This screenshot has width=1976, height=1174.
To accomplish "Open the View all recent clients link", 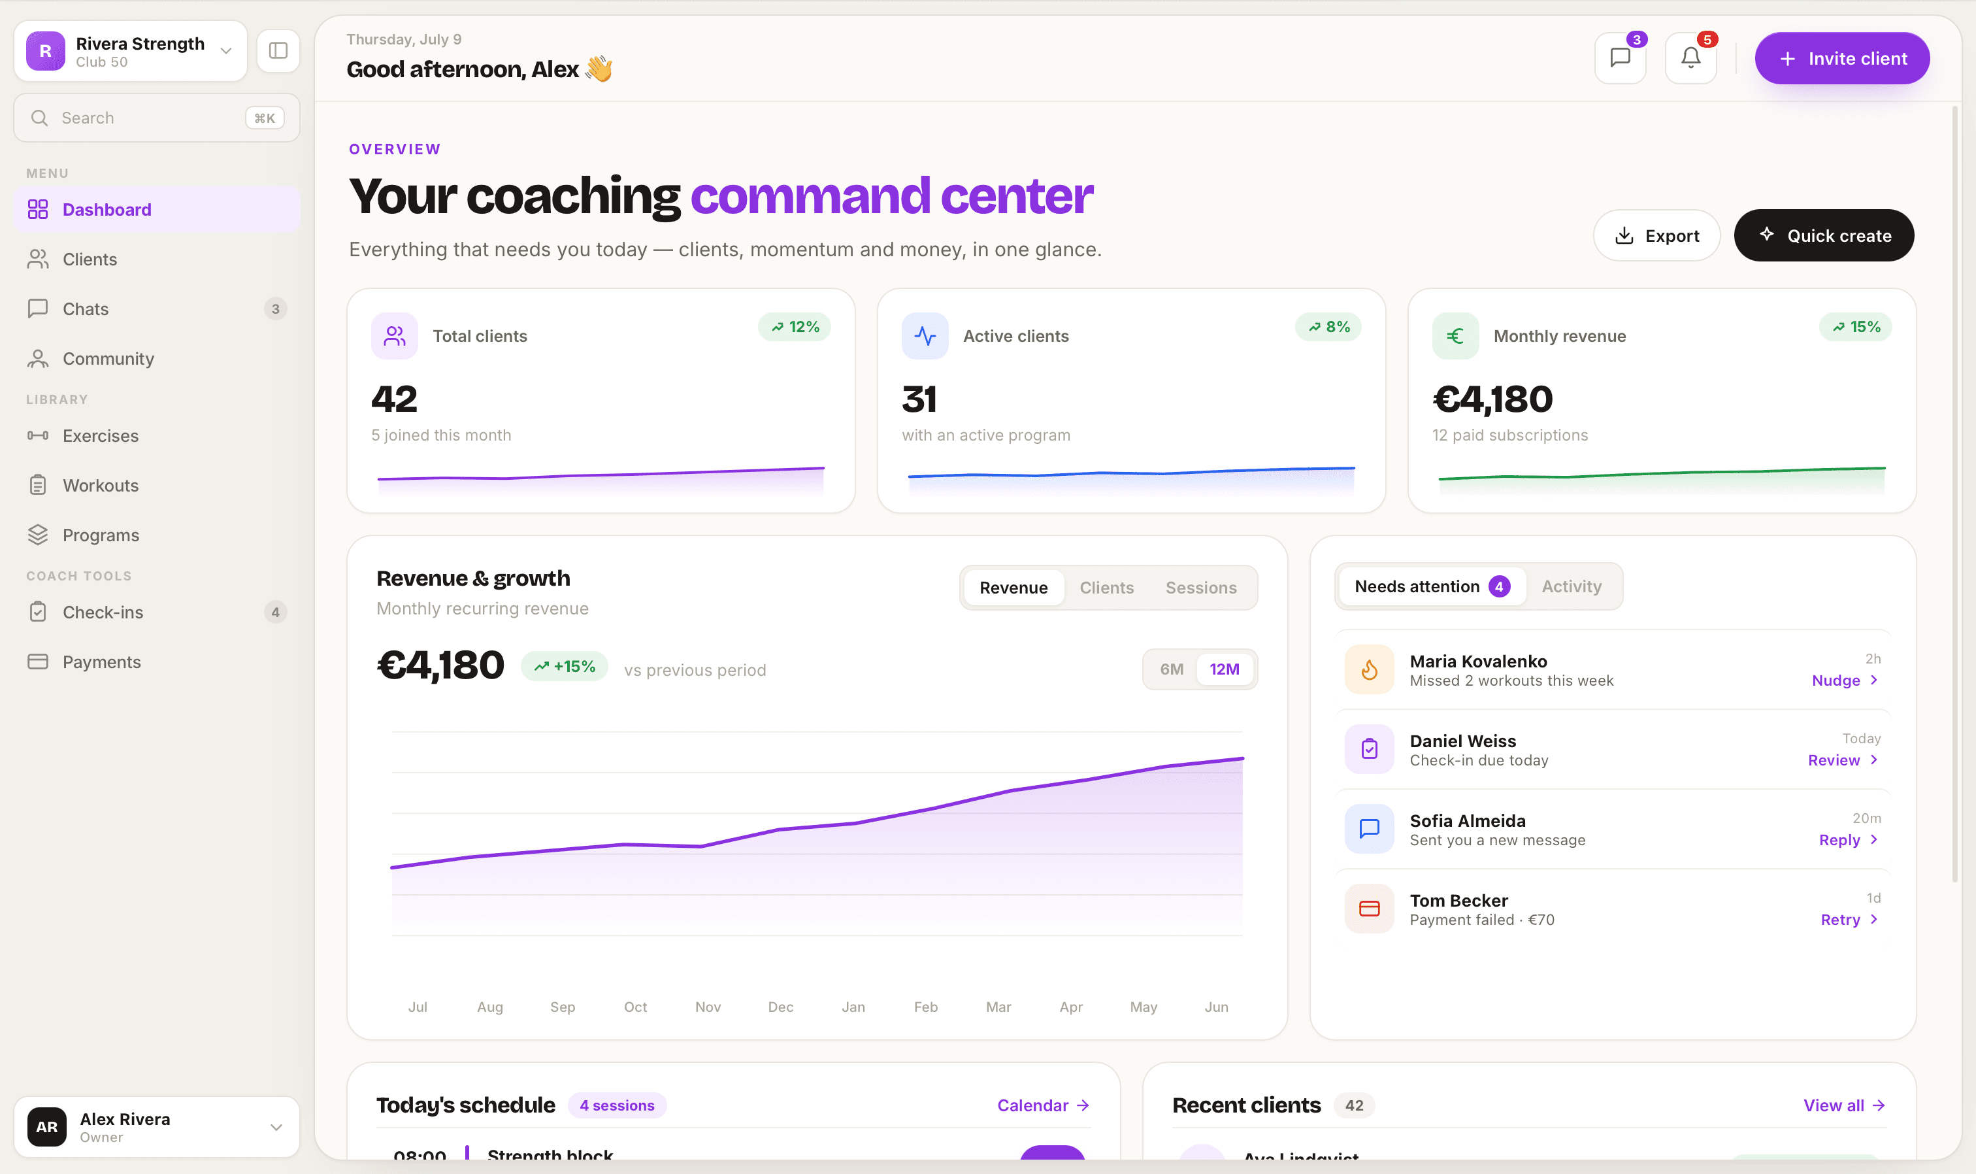I will [x=1844, y=1105].
